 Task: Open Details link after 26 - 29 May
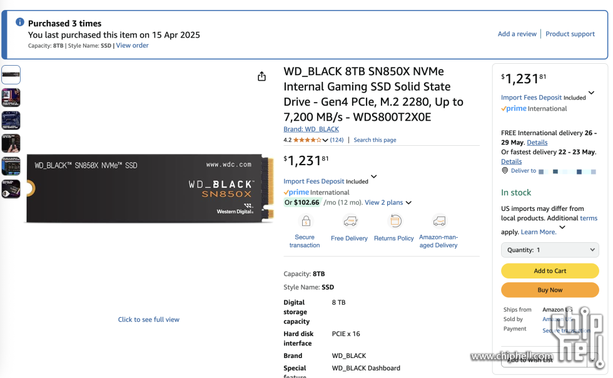[x=537, y=143]
